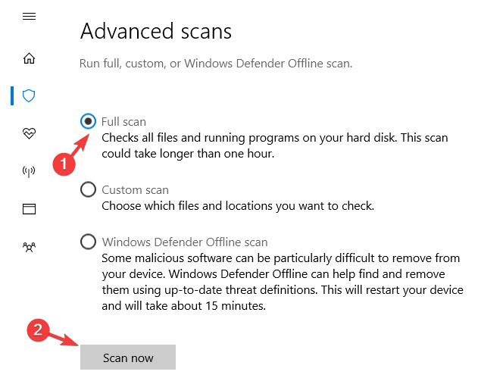Viewport: 478px width, 381px height.
Task: Click the Custom scan description text
Action: [x=238, y=205]
